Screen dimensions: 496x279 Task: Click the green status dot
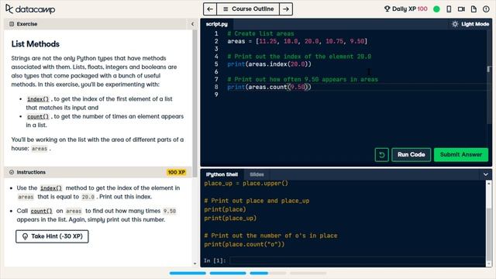436,9
